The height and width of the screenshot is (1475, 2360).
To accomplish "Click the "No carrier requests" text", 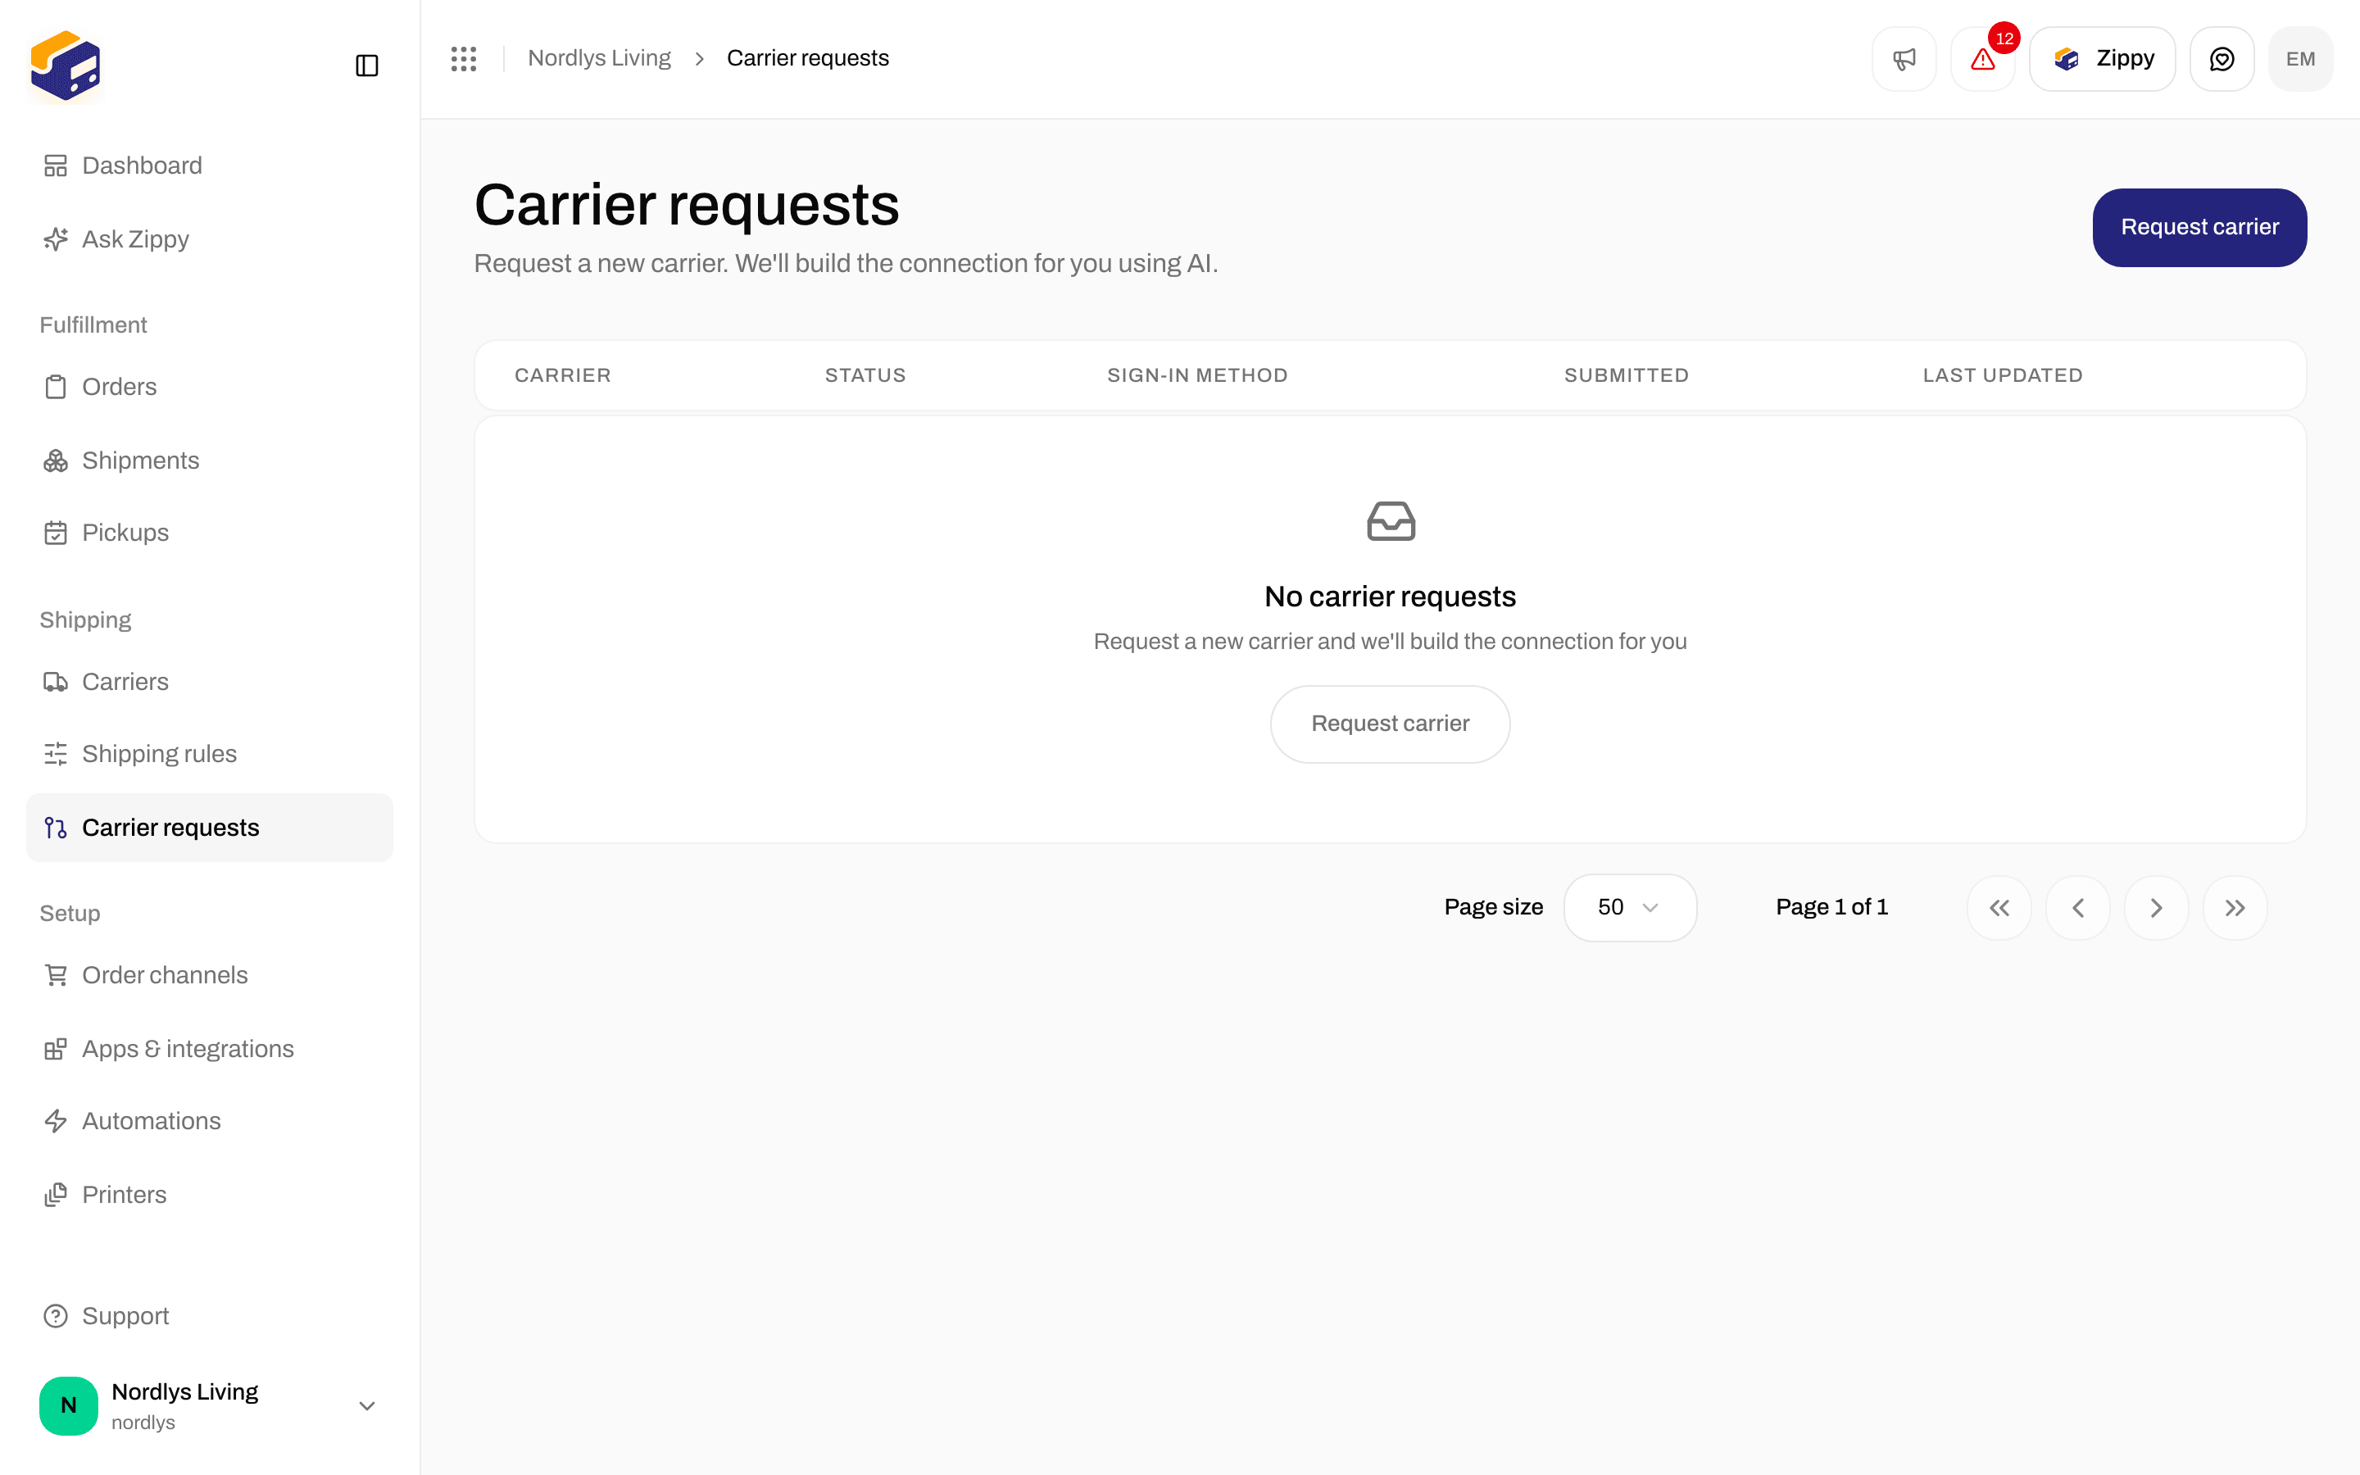I will click(x=1390, y=596).
